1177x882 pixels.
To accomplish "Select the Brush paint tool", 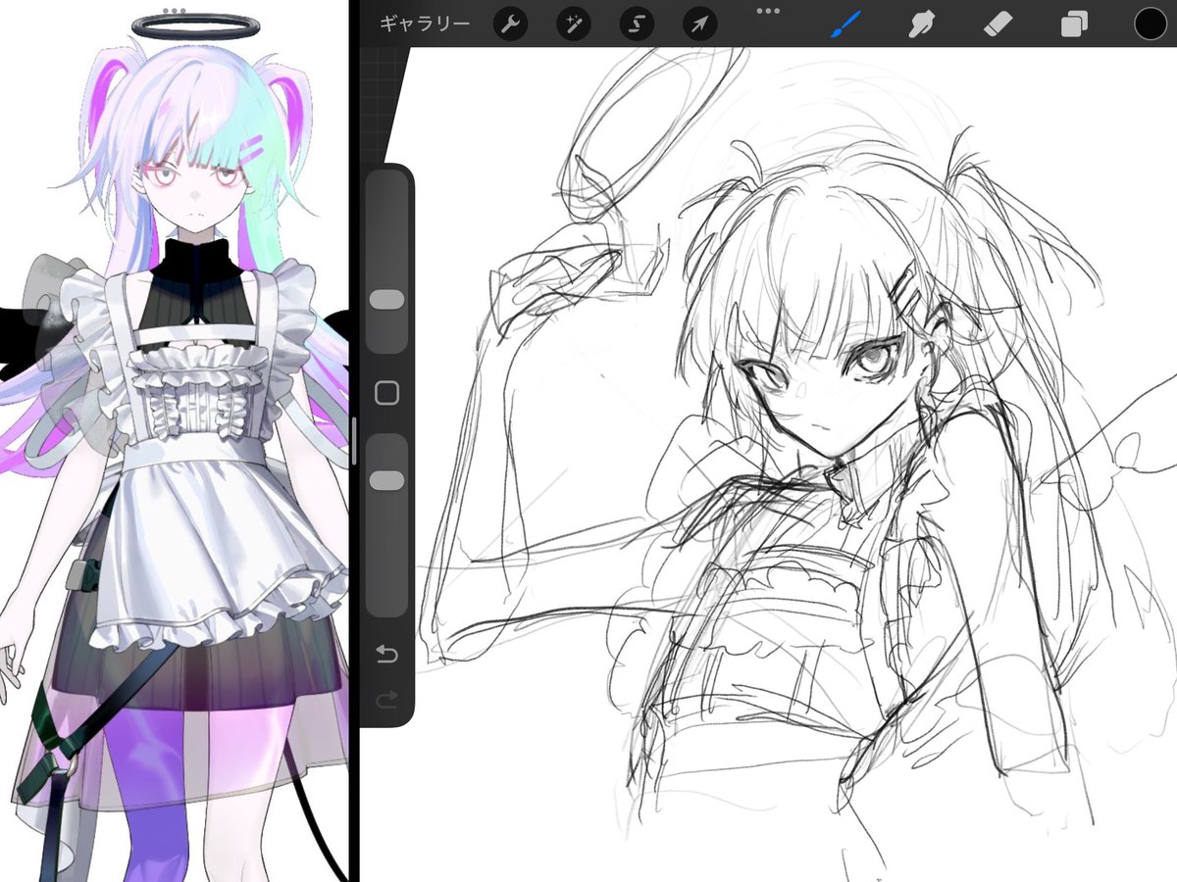I will (x=844, y=24).
